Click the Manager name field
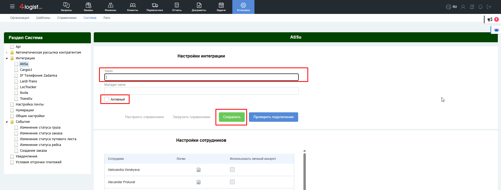The height and width of the screenshot is (190, 501). 202,91
